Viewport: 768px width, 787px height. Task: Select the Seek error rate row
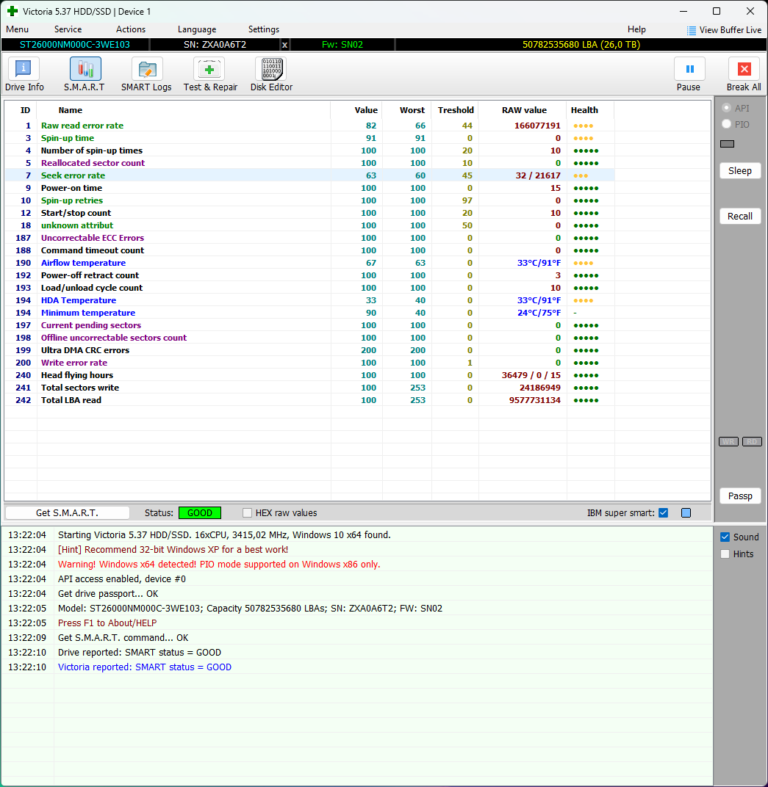click(x=73, y=175)
